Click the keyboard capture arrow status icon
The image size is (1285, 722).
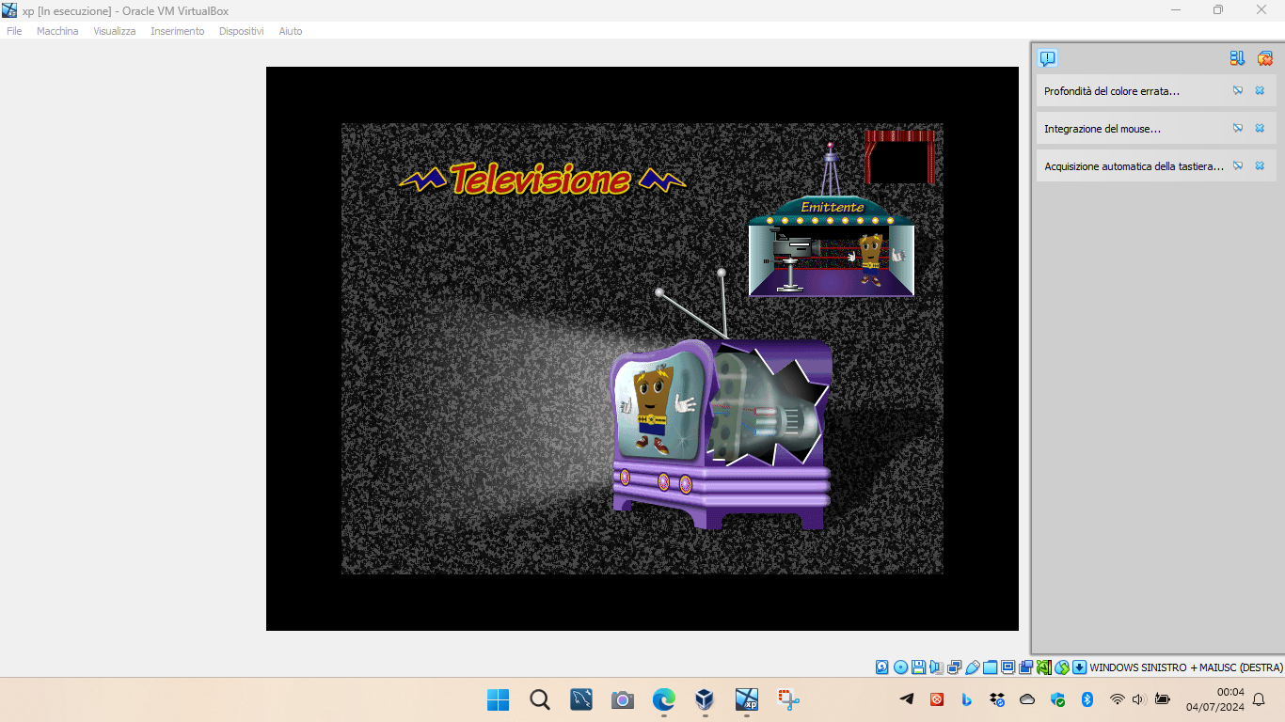1080,667
